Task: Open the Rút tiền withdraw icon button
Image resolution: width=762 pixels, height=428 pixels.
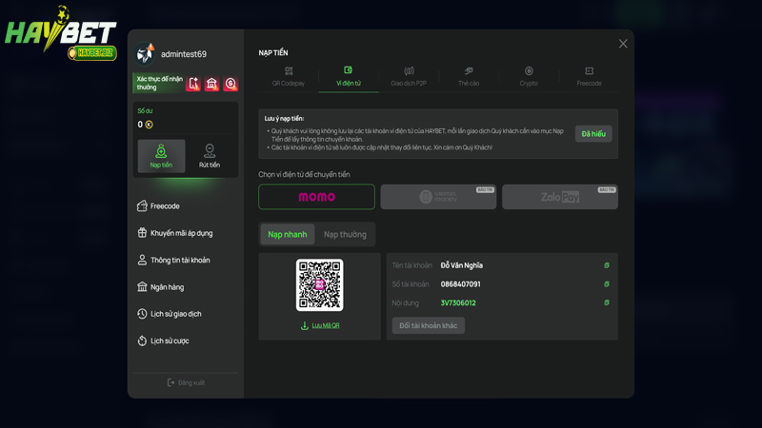Action: 210,156
